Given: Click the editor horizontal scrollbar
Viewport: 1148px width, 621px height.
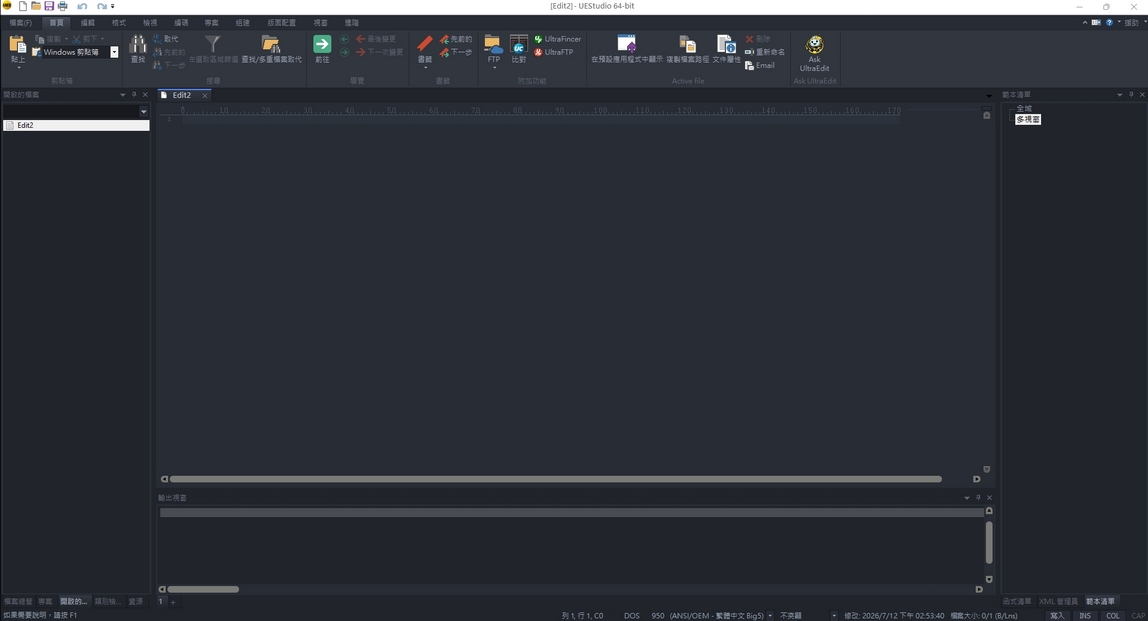Looking at the screenshot, I should coord(555,479).
